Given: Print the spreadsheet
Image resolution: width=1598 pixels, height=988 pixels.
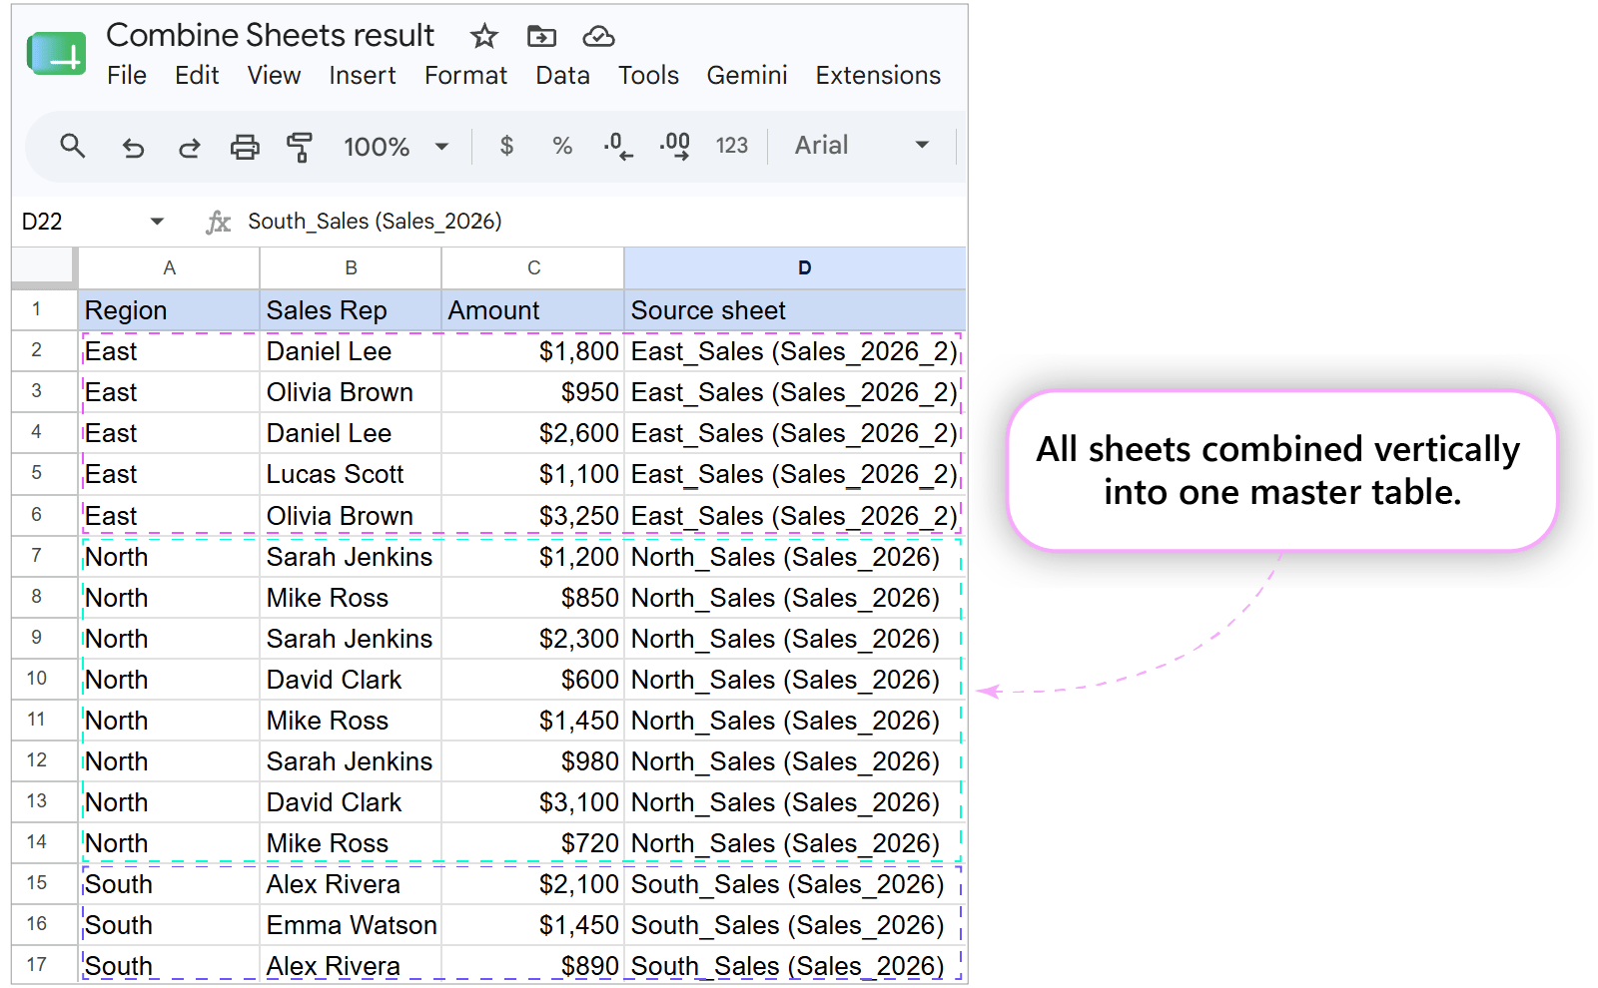Looking at the screenshot, I should click(x=245, y=148).
